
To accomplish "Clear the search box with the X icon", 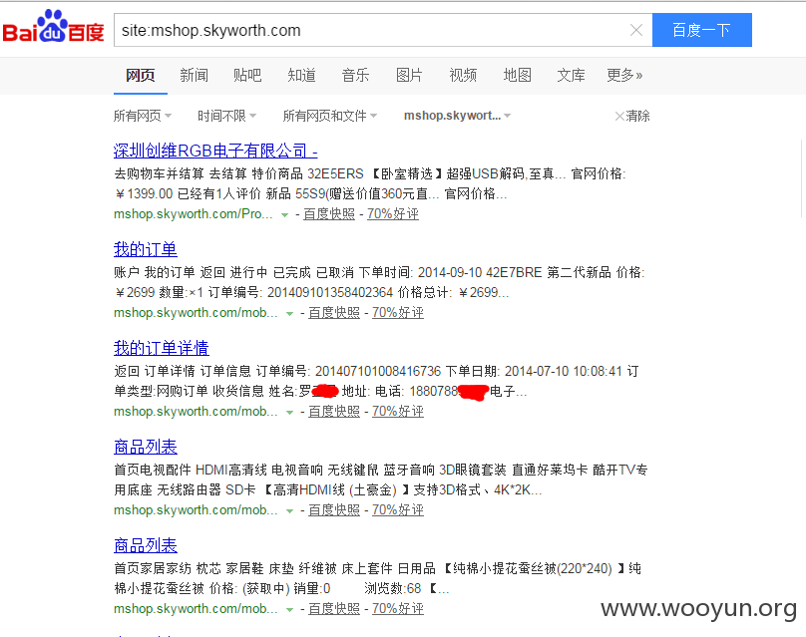I will (636, 30).
